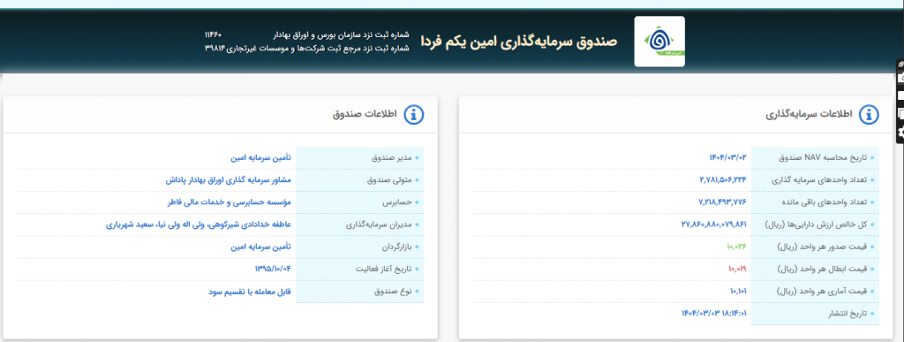Open fund manager link in مدیر صندوق row

(260, 157)
